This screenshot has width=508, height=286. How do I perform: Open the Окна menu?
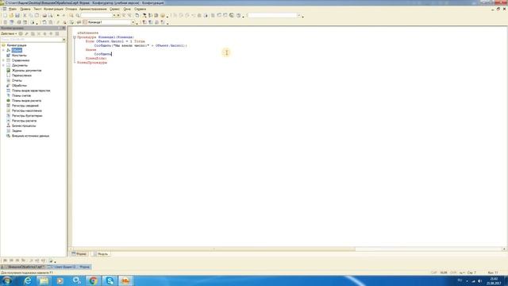pos(127,9)
